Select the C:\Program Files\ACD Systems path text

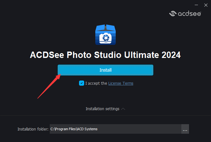pyautogui.click(x=74, y=129)
